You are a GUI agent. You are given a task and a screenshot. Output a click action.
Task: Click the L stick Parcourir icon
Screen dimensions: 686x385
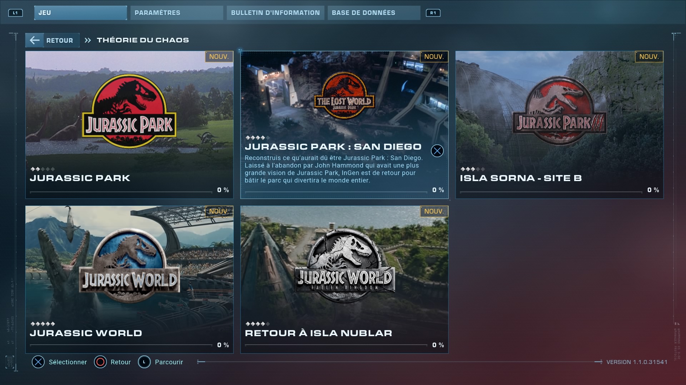click(x=144, y=362)
